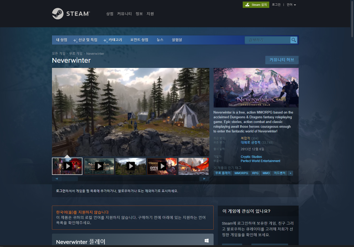Click the 무료 플레이 tag
Screen dimensions: 354x247
[x=223, y=173]
